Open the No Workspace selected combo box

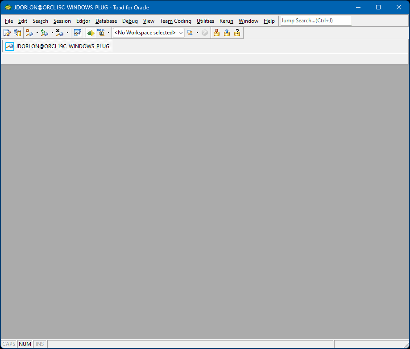point(149,33)
